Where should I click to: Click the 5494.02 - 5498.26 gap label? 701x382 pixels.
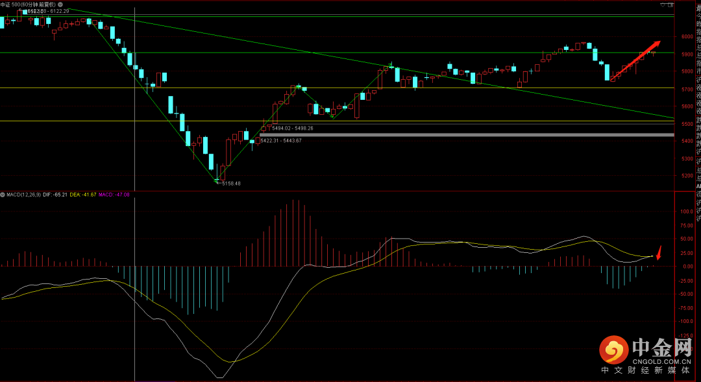292,128
